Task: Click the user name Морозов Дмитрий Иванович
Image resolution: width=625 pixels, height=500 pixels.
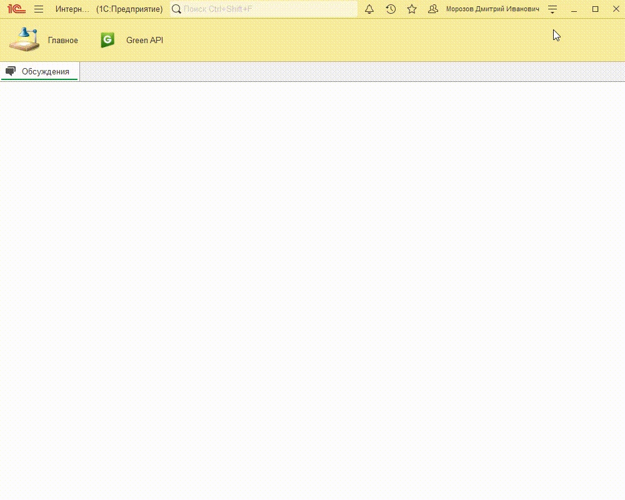Action: point(492,9)
